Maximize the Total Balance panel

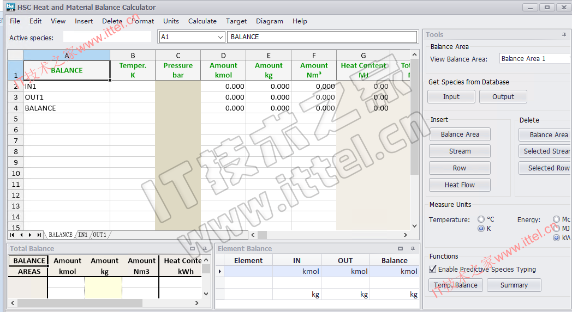(x=193, y=249)
